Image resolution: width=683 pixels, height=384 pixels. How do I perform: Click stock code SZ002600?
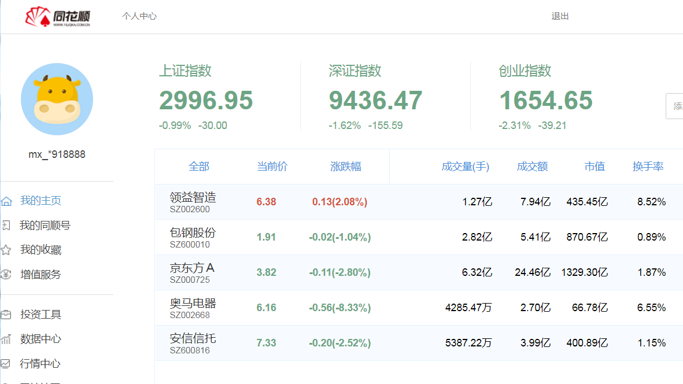click(190, 209)
